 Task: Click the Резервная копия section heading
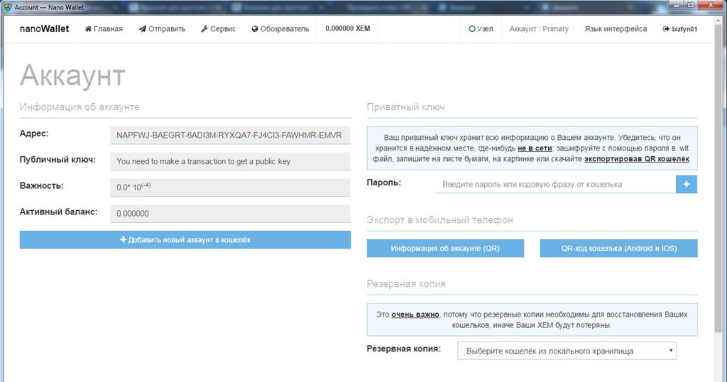pyautogui.click(x=406, y=284)
